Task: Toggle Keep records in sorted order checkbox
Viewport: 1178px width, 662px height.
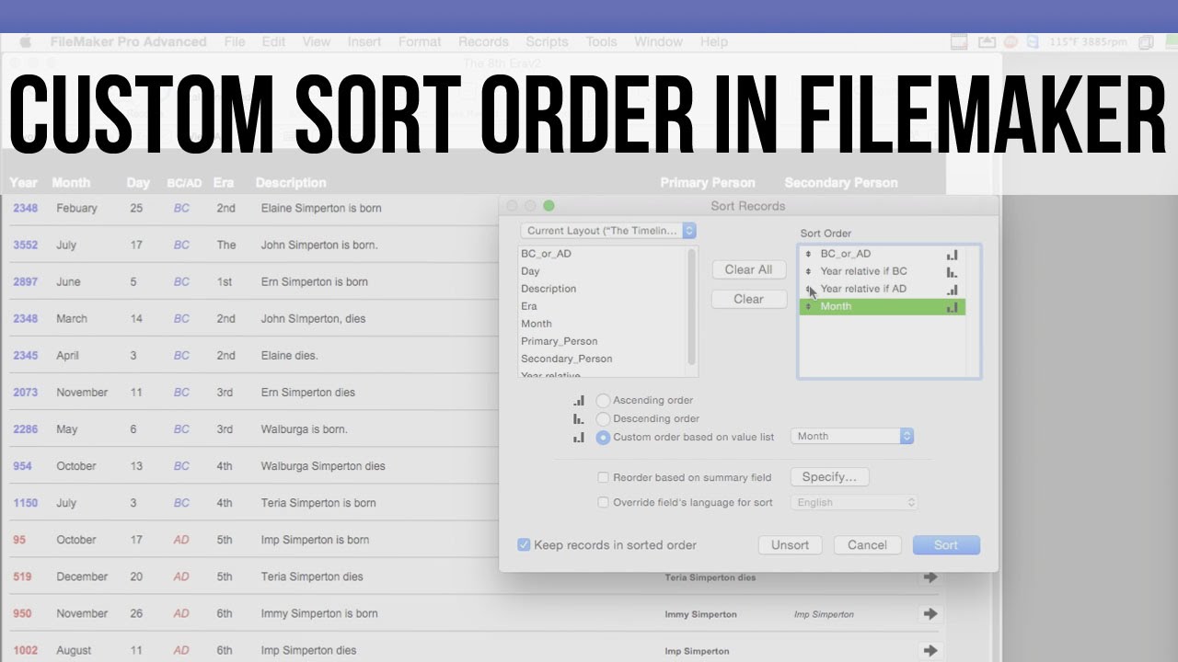Action: [x=524, y=544]
